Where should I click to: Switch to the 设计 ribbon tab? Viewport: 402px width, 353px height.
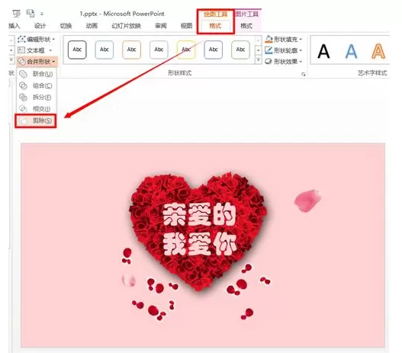[x=40, y=26]
